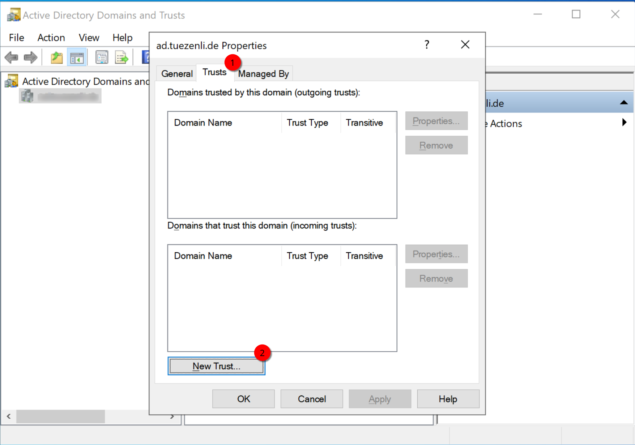Click the Trust Type header in outgoing trusts
635x445 pixels.
307,123
